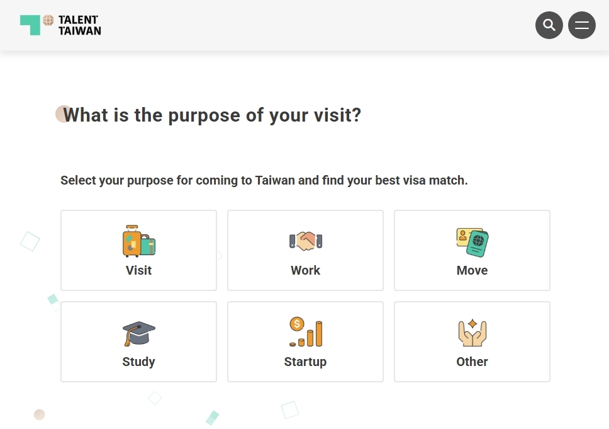Click the passport and ID card icon

pyautogui.click(x=472, y=242)
